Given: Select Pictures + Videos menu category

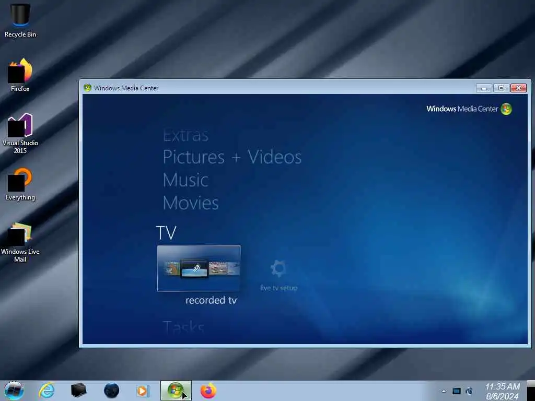Looking at the screenshot, I should [x=232, y=157].
